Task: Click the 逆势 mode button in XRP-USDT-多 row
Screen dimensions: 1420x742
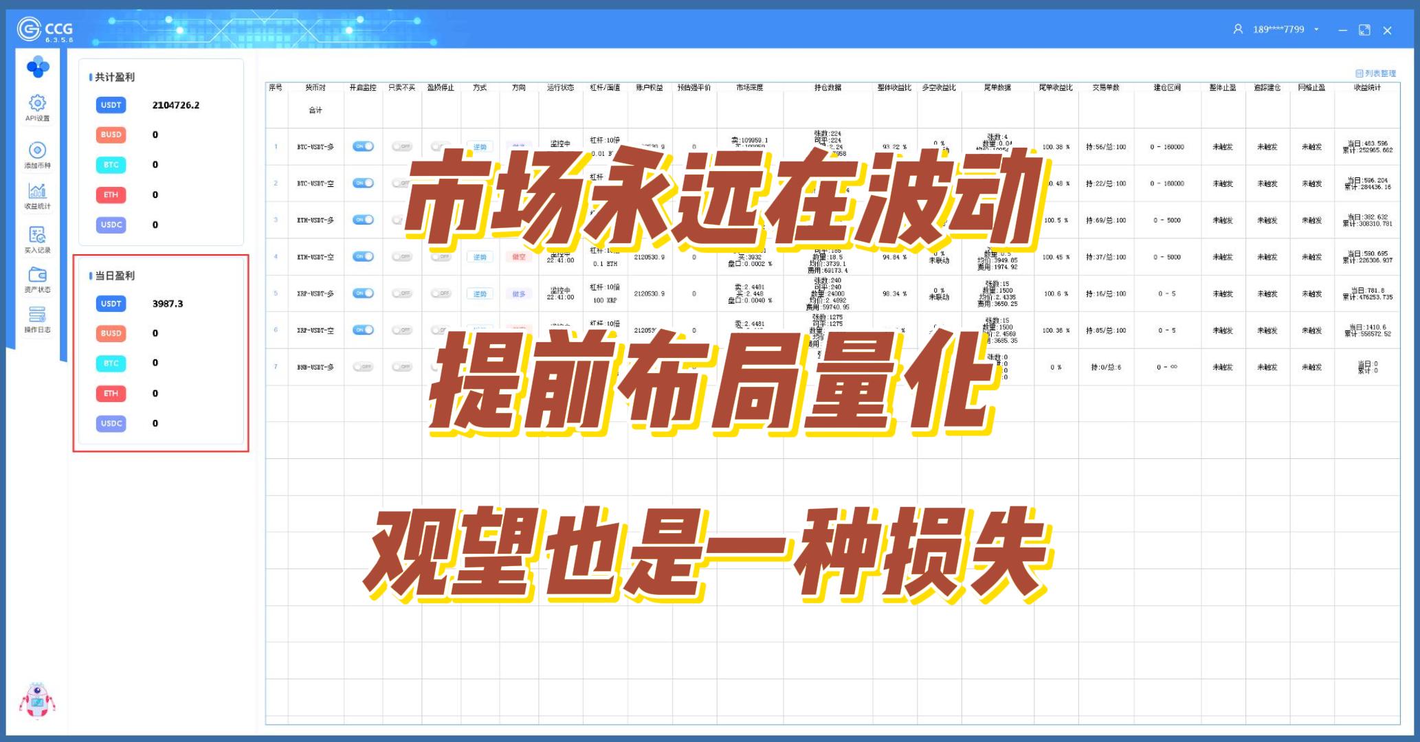Action: coord(480,293)
